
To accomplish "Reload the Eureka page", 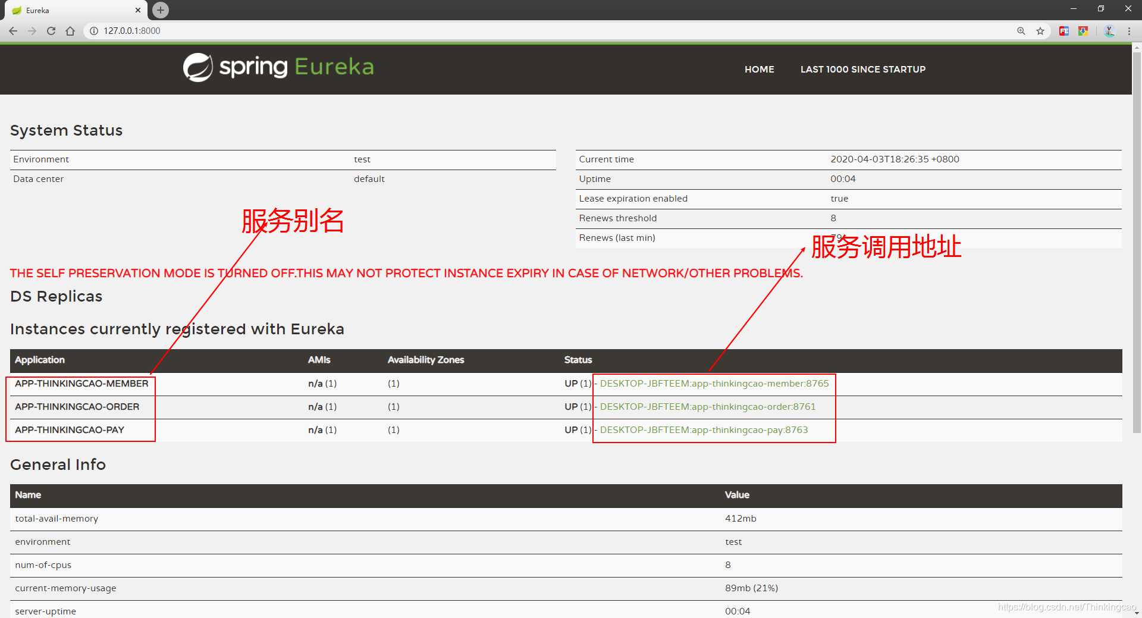I will point(51,31).
